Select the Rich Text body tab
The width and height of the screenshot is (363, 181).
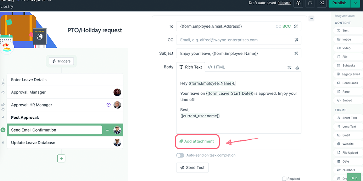click(190, 67)
